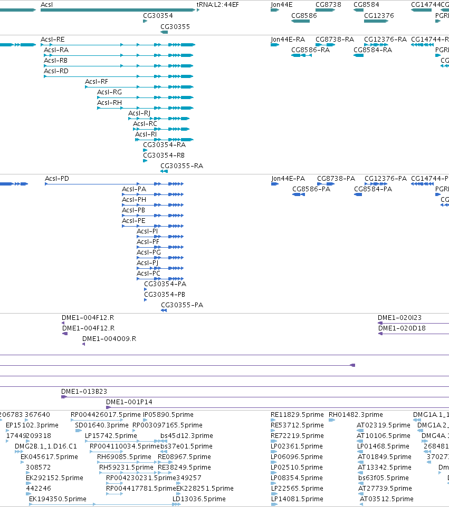Open the Acsl-PC protein label

(x=148, y=273)
